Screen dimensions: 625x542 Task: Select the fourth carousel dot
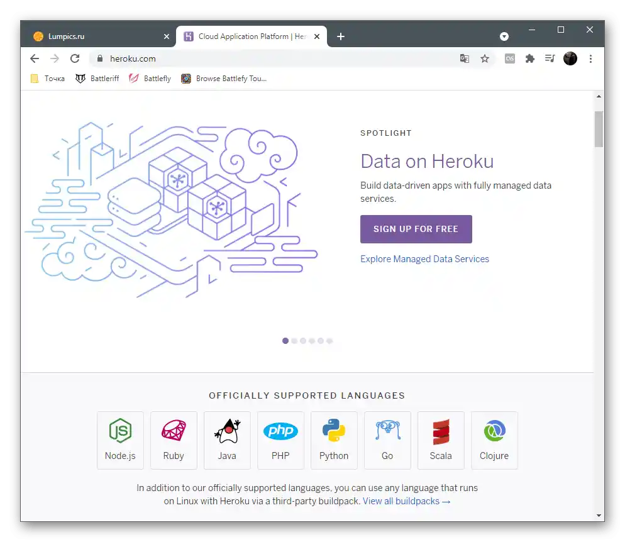pos(312,341)
